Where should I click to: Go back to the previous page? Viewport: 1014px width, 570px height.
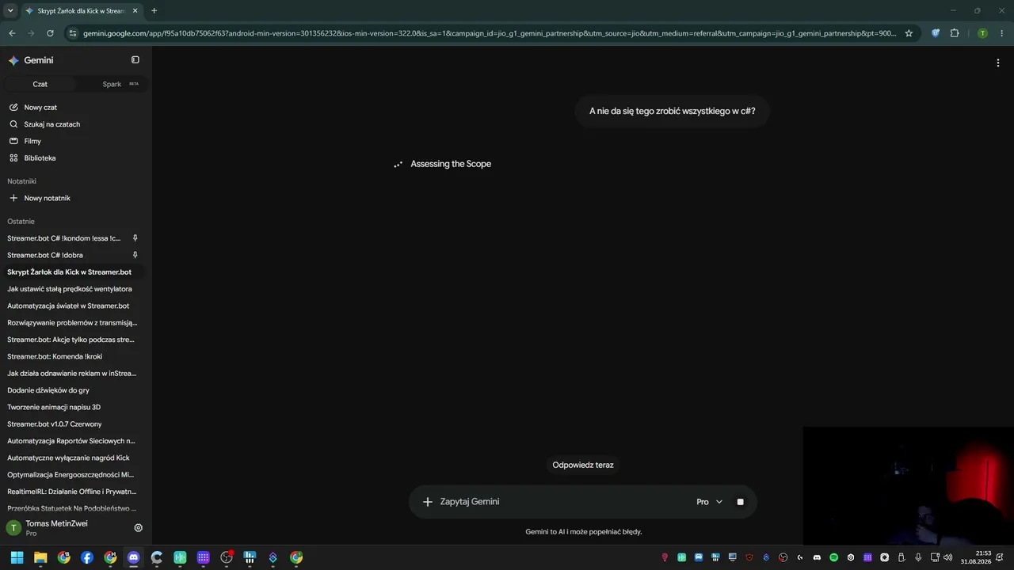click(12, 33)
